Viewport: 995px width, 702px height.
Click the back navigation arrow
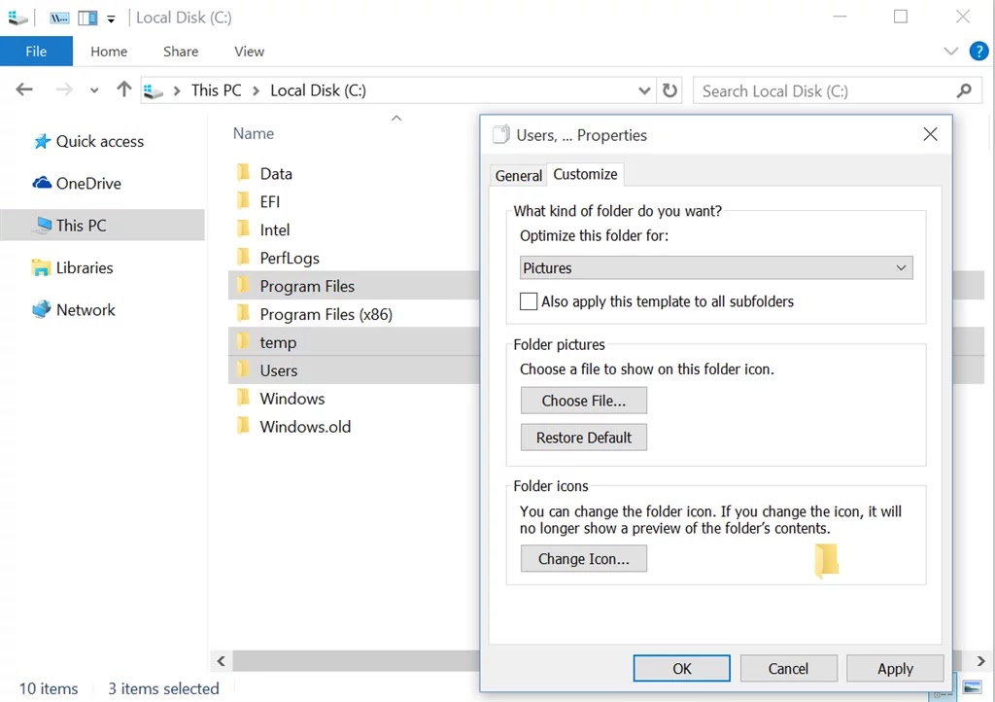tap(23, 89)
